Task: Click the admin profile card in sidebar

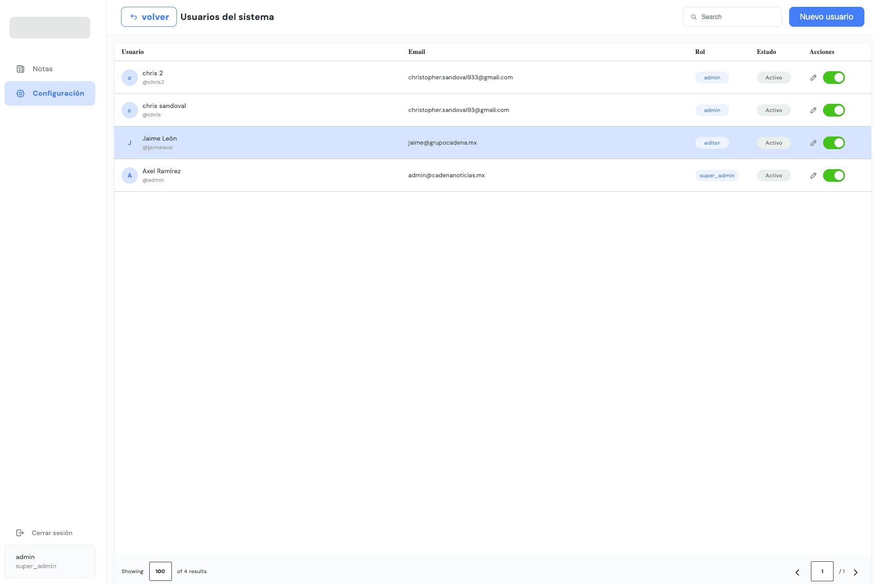Action: pyautogui.click(x=50, y=561)
